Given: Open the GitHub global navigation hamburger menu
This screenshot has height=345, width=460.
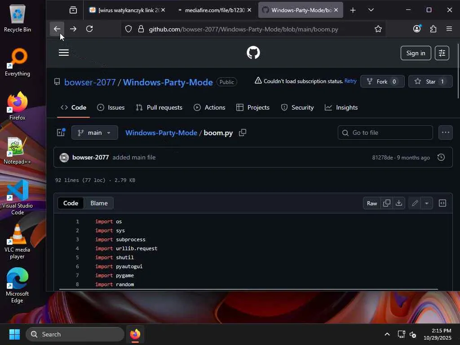Looking at the screenshot, I should tap(64, 53).
